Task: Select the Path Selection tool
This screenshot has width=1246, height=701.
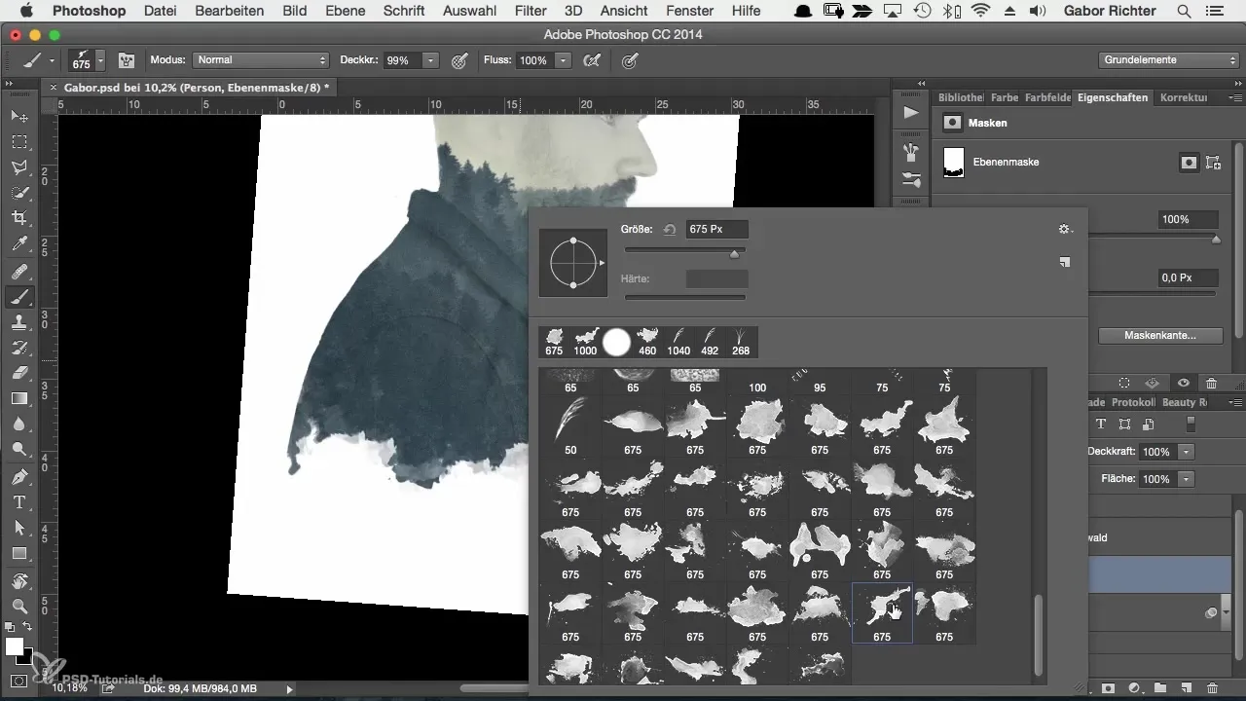Action: click(x=18, y=528)
